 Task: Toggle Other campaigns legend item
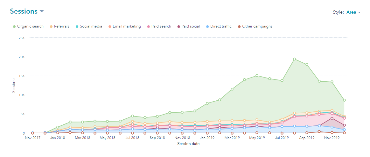tap(255, 26)
